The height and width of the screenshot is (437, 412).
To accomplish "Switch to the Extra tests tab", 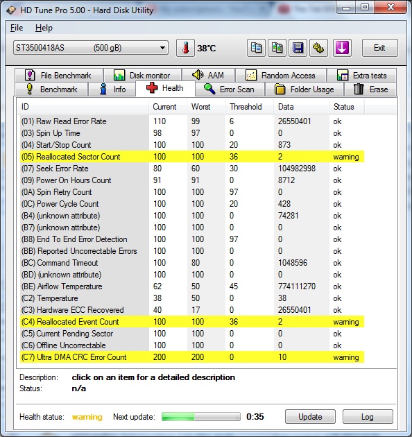I will [361, 75].
